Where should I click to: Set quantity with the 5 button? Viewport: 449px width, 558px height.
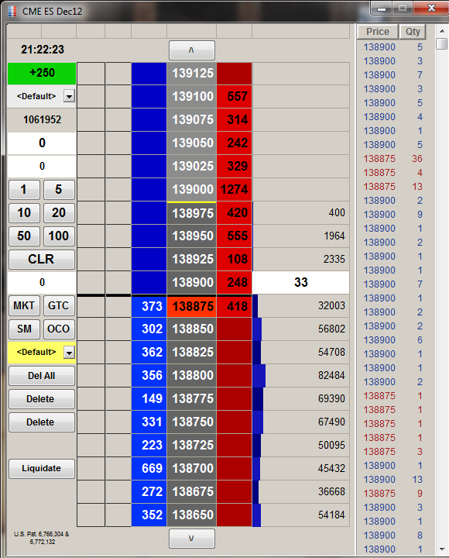(59, 190)
